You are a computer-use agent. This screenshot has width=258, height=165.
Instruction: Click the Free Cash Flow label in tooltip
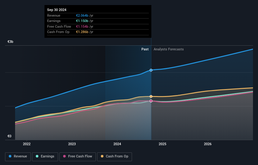[59, 26]
